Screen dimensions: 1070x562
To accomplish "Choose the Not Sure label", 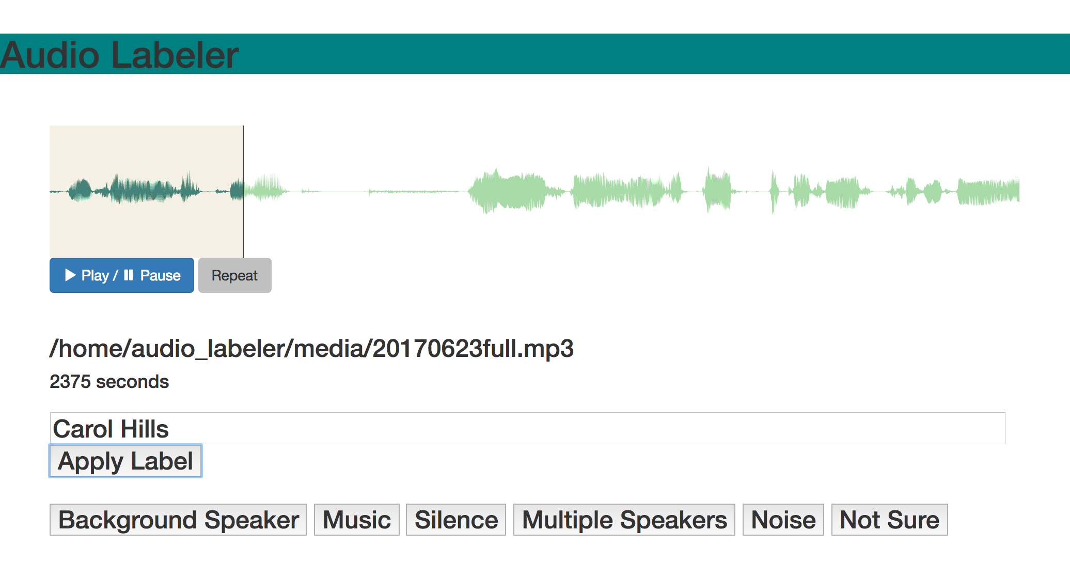I will [x=889, y=520].
